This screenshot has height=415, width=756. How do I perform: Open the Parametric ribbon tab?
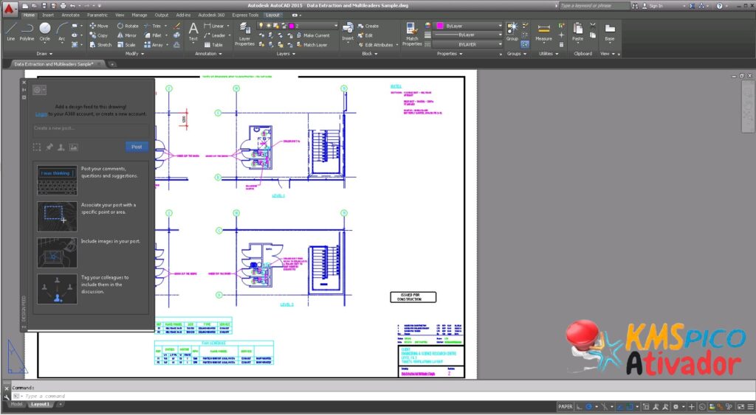[x=97, y=15]
